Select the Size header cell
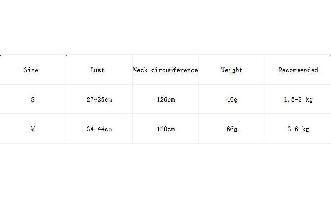Screen dimensions: 331x201 click(x=31, y=70)
